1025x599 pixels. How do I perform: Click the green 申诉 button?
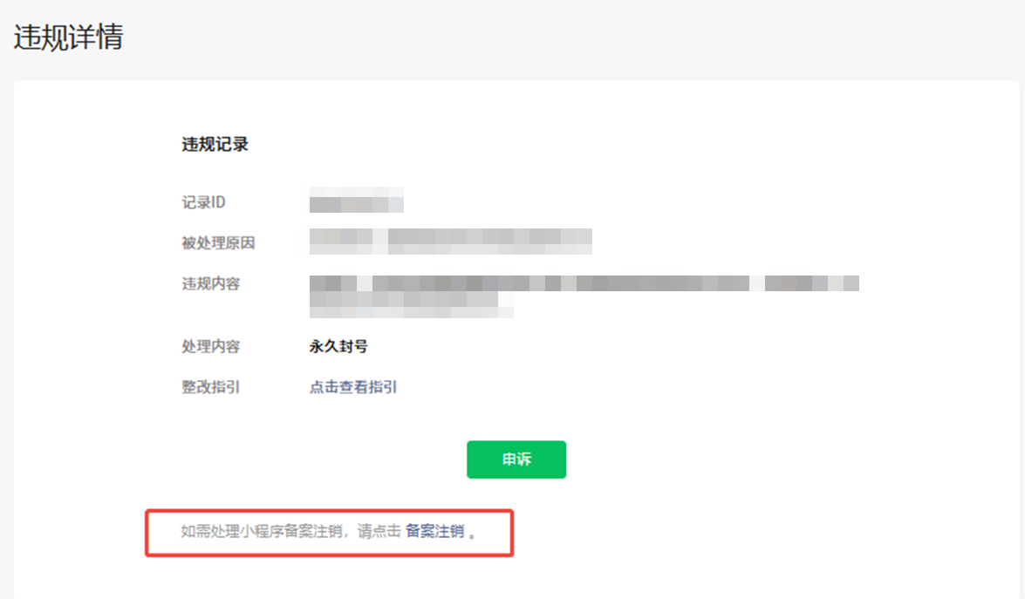[x=516, y=459]
